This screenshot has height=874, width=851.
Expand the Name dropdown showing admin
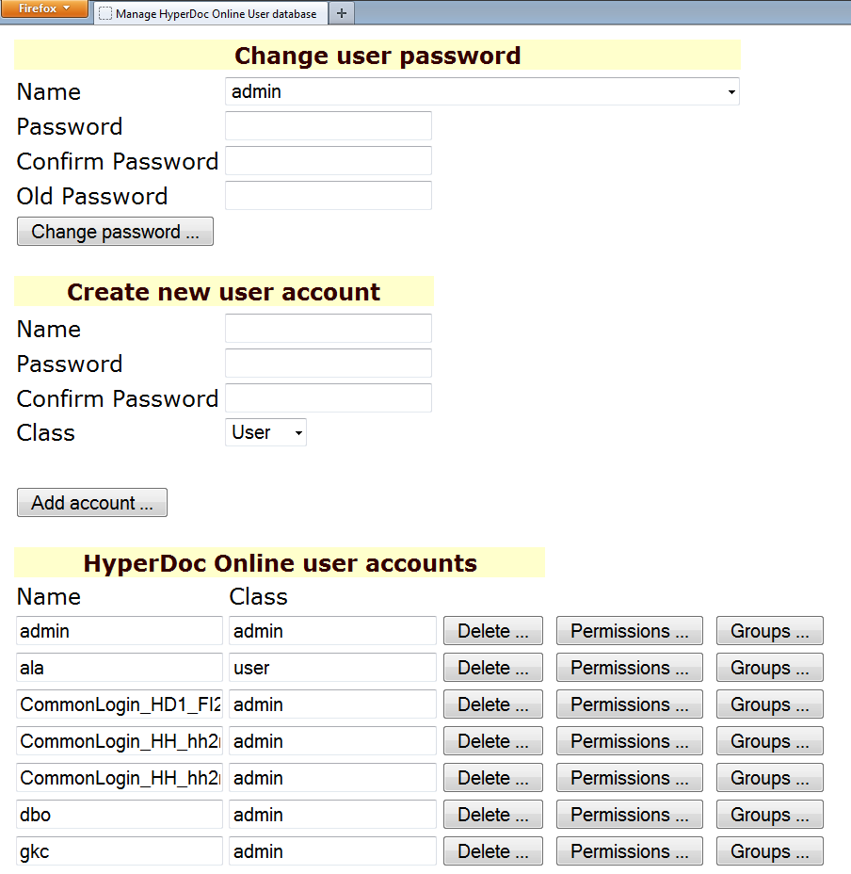pyautogui.click(x=482, y=91)
